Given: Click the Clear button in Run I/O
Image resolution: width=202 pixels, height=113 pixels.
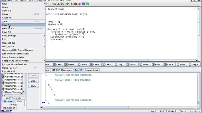Looking at the screenshot, I should (33, 81).
